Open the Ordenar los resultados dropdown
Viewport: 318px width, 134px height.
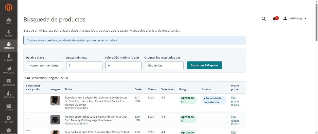164,65
